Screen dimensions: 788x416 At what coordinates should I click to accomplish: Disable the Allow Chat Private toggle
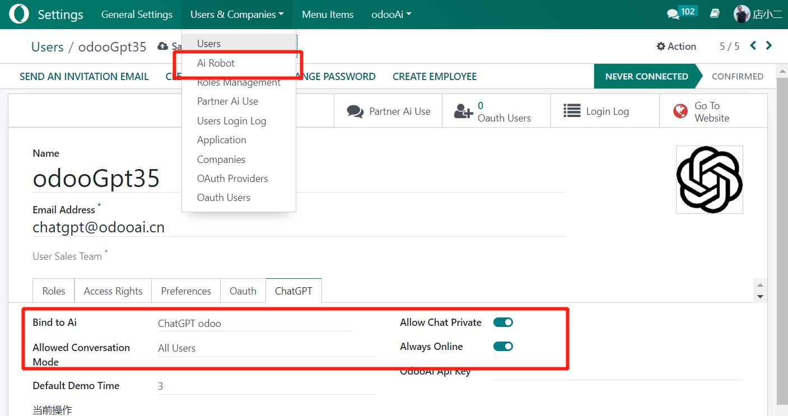coord(503,322)
